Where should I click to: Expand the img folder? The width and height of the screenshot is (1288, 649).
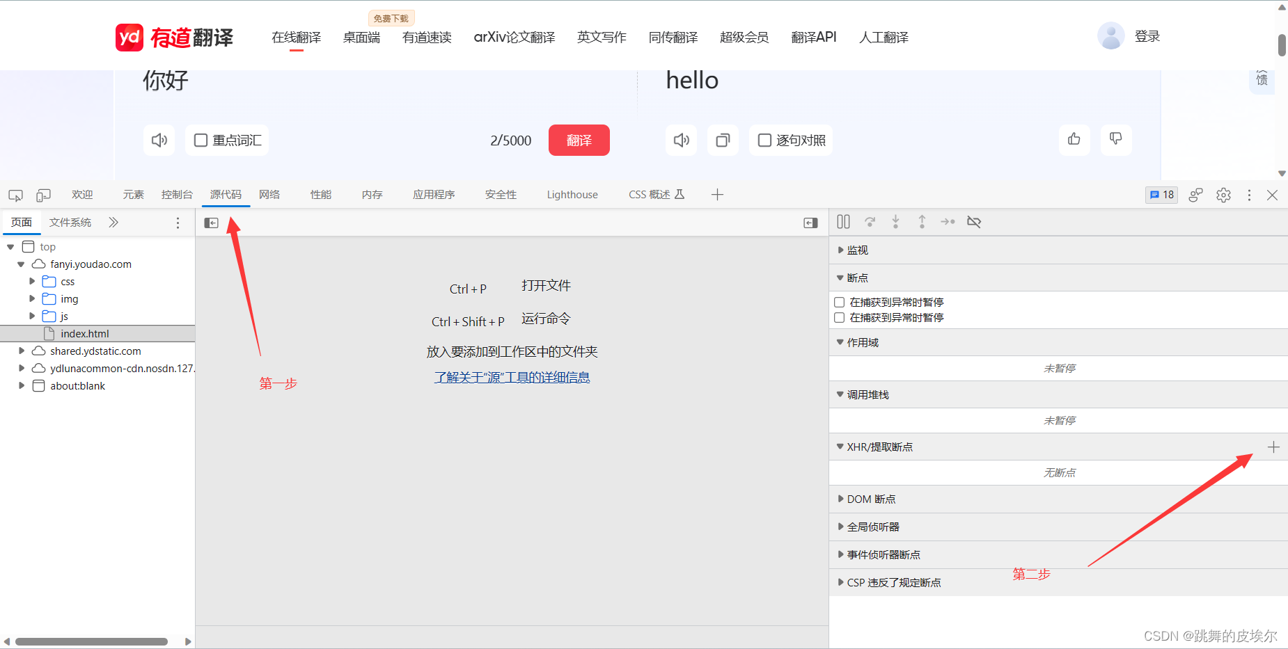point(32,299)
